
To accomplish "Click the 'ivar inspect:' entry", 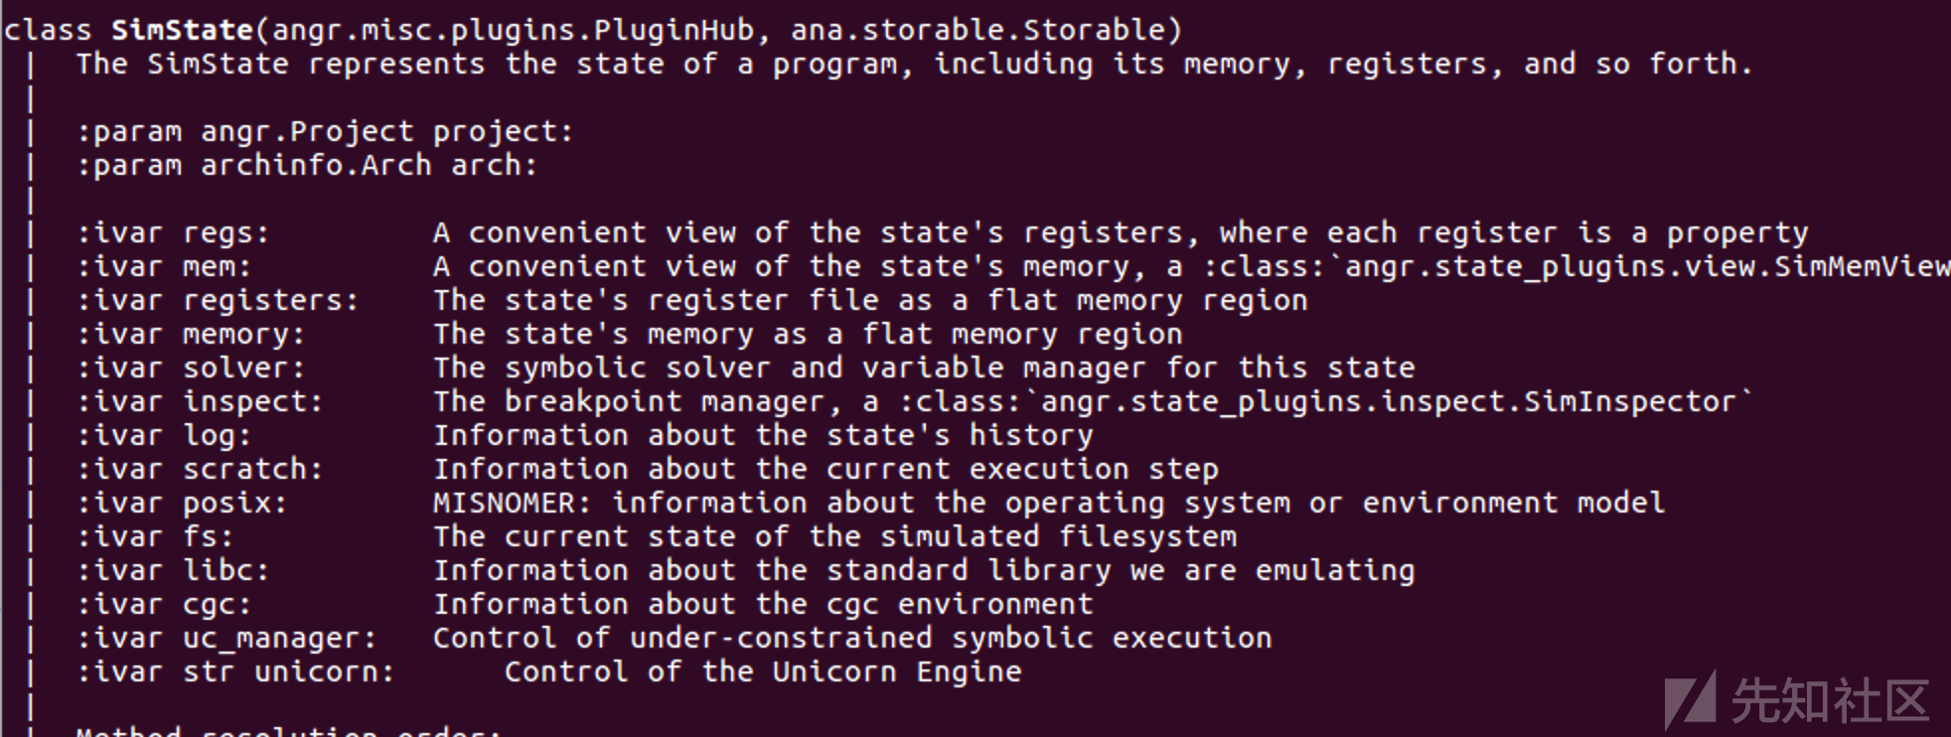I will (200, 402).
